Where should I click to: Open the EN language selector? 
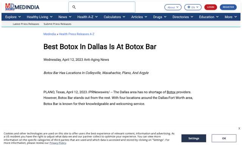193,7
